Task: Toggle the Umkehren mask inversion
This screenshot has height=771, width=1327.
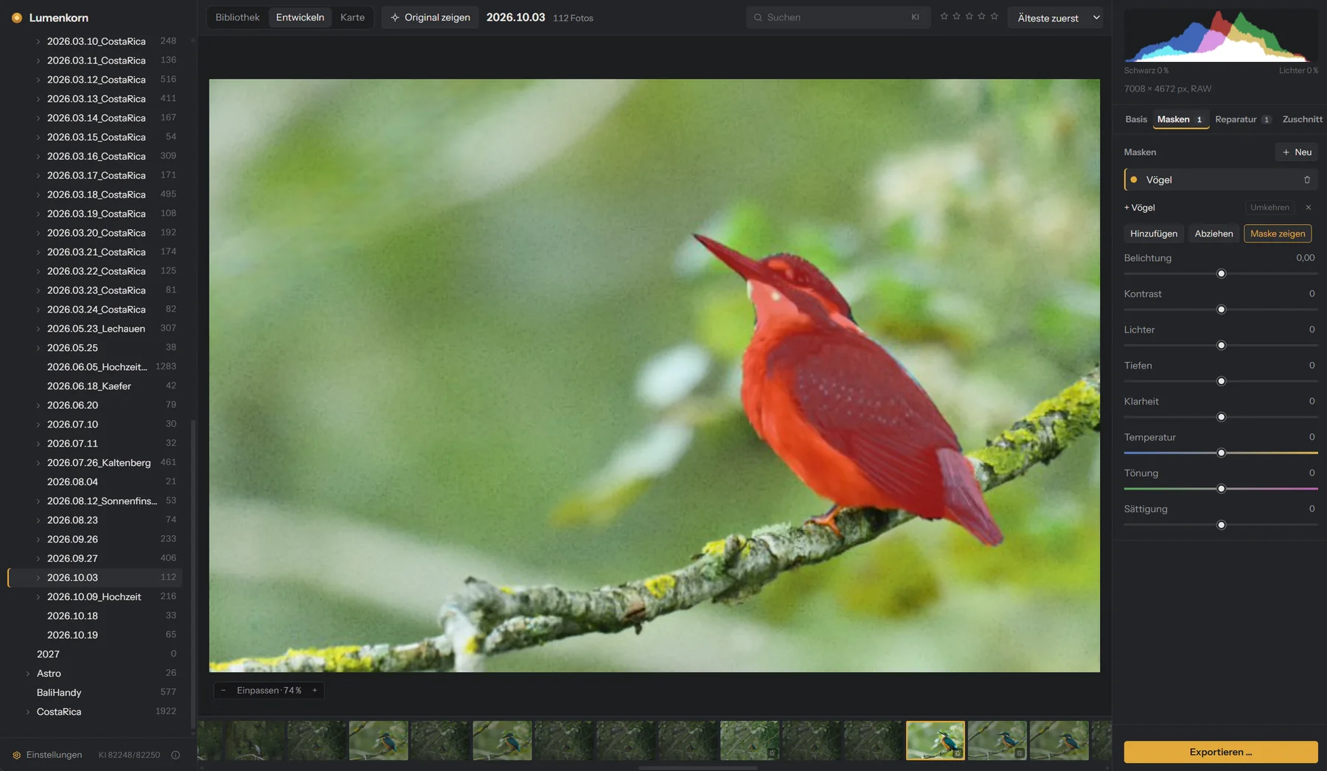Action: [1269, 208]
